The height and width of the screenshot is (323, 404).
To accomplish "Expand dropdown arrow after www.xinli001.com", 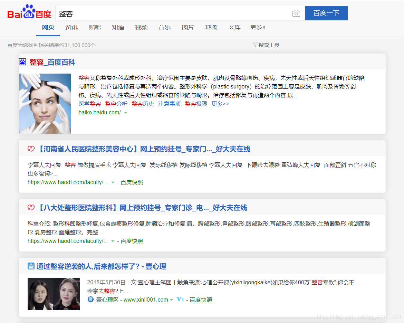I will coord(172,300).
